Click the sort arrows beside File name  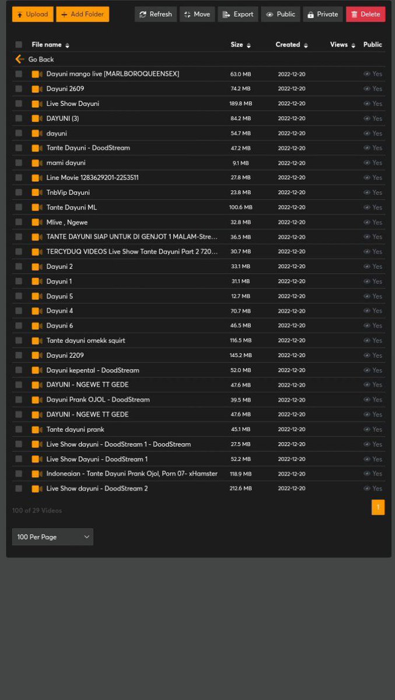pos(67,45)
